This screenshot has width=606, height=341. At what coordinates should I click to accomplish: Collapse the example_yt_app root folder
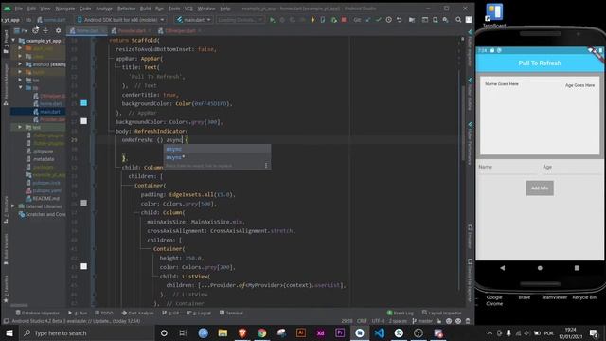coord(14,40)
